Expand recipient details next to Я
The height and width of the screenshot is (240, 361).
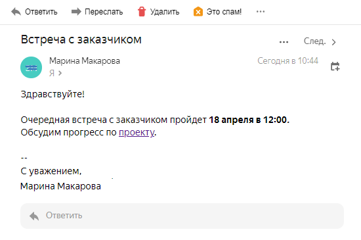pyautogui.click(x=60, y=73)
